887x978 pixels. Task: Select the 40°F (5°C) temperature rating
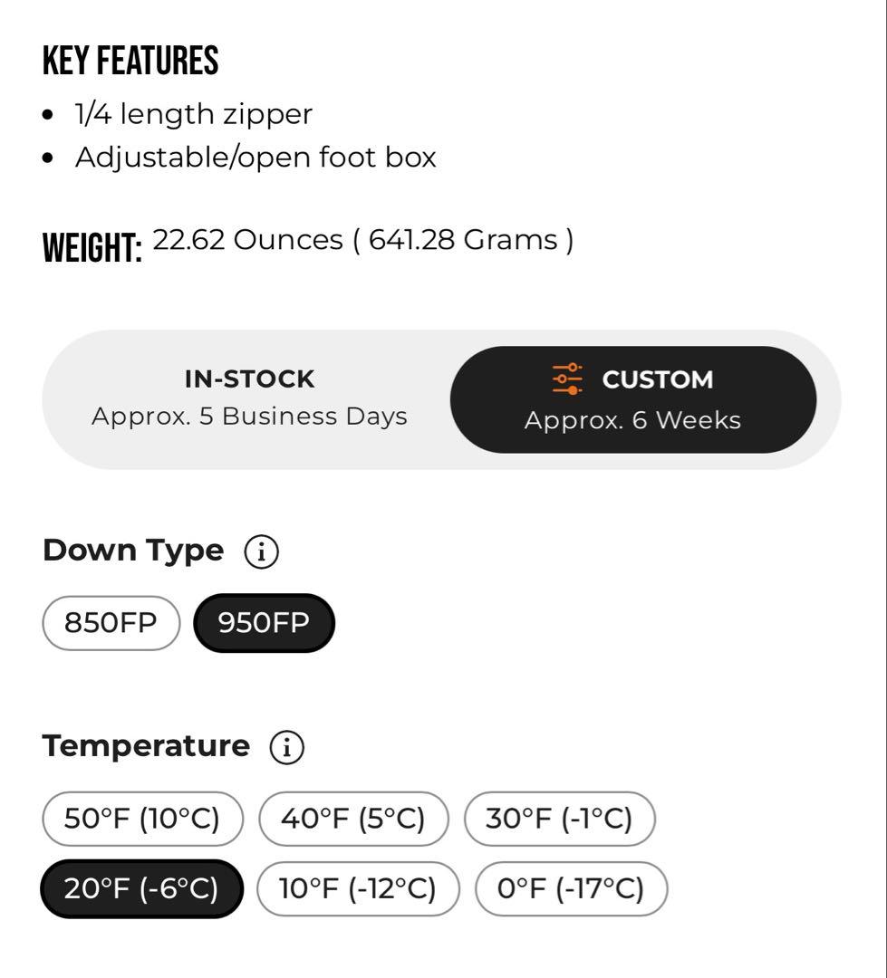[x=353, y=819]
